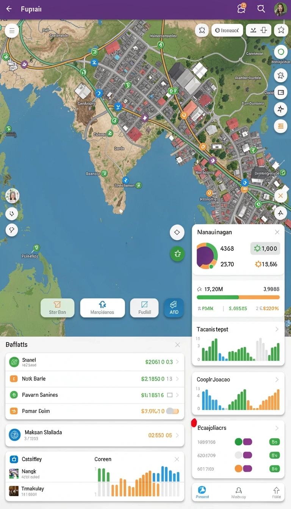Switch to the Nabroy tab
Viewport: 291px width, 509px height.
(x=239, y=492)
